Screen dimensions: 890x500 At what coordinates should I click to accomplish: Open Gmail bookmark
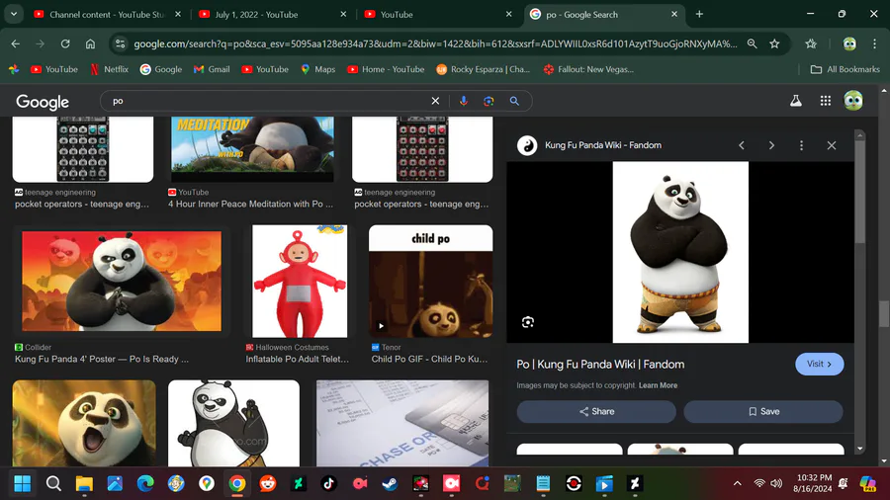(212, 69)
